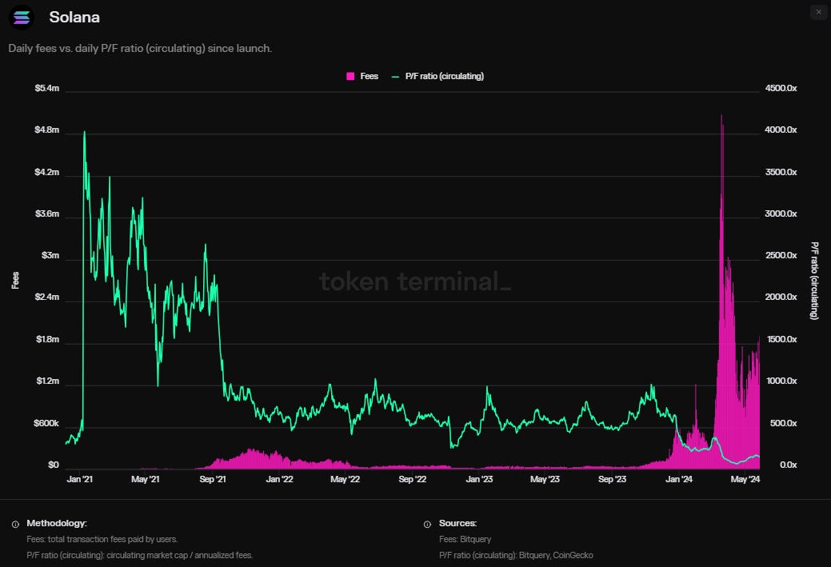831x567 pixels.
Task: Click the Jan '22 date label
Action: pos(279,480)
